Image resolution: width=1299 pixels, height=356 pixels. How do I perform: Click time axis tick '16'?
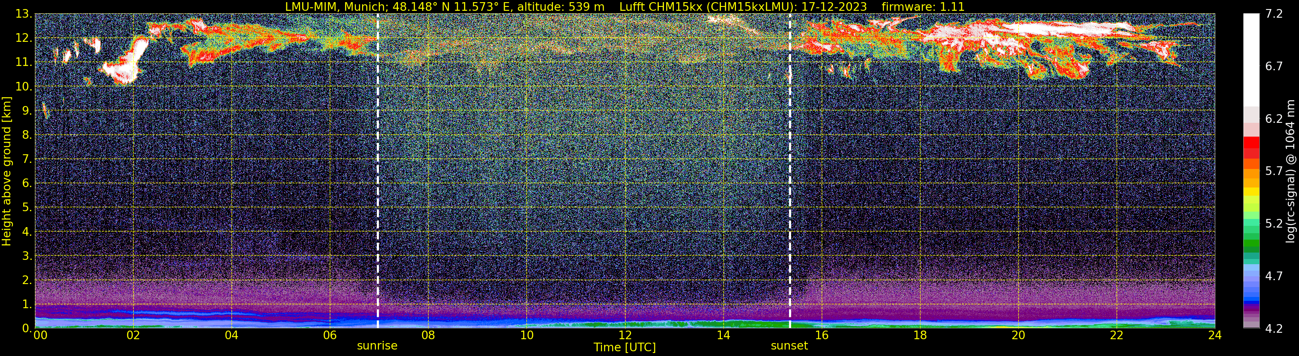[x=821, y=336]
